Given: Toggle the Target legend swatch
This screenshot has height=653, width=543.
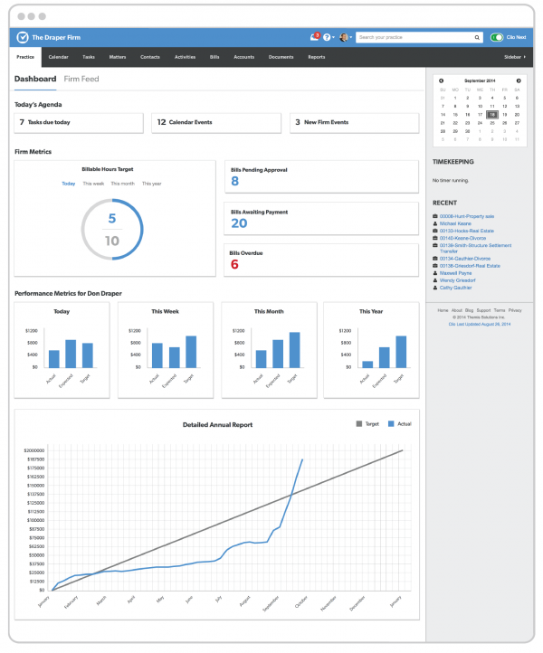Looking at the screenshot, I should (x=359, y=424).
